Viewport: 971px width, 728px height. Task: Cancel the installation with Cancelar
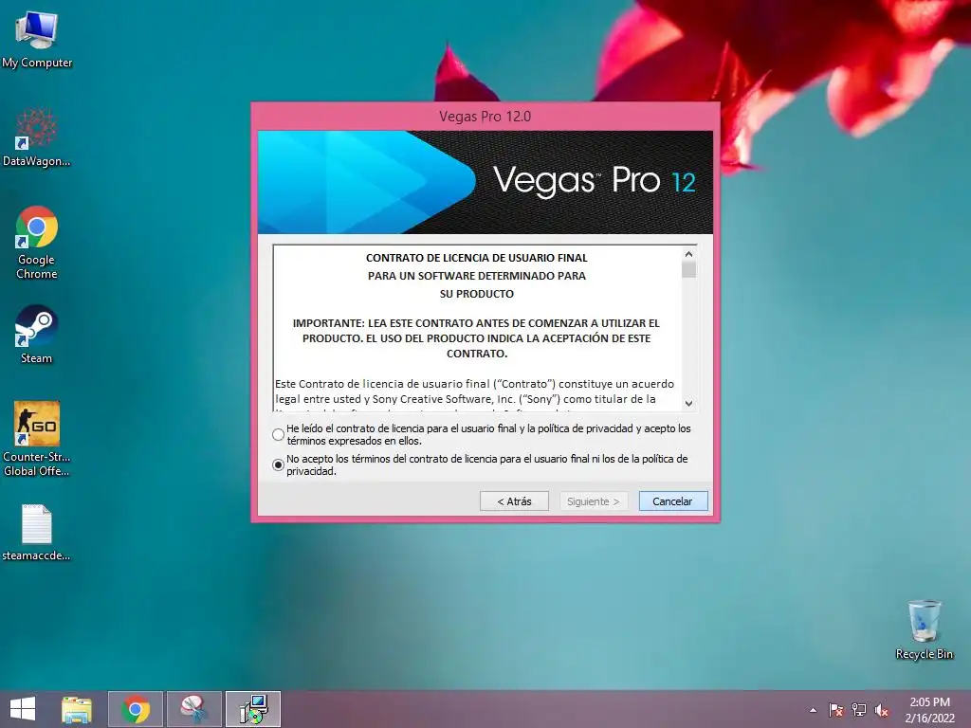coord(673,500)
